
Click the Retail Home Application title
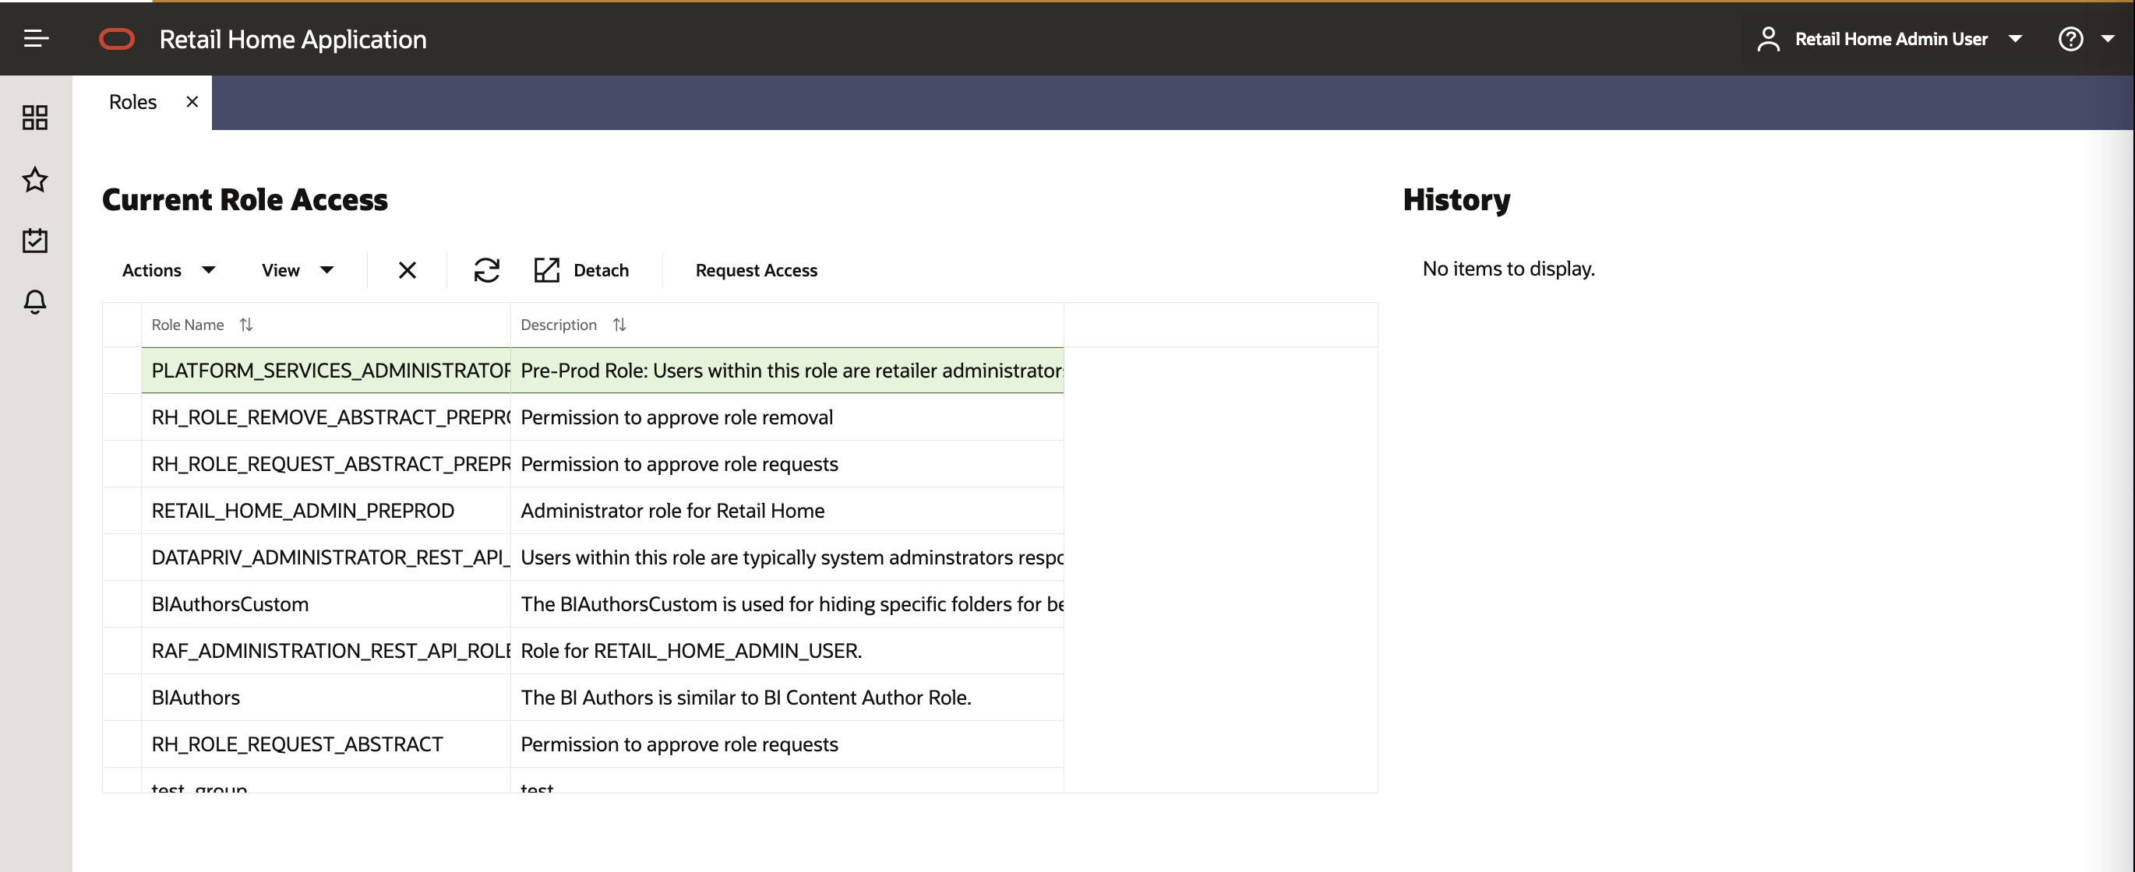click(x=292, y=39)
